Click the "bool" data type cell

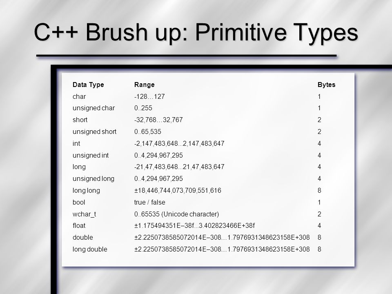coord(79,202)
